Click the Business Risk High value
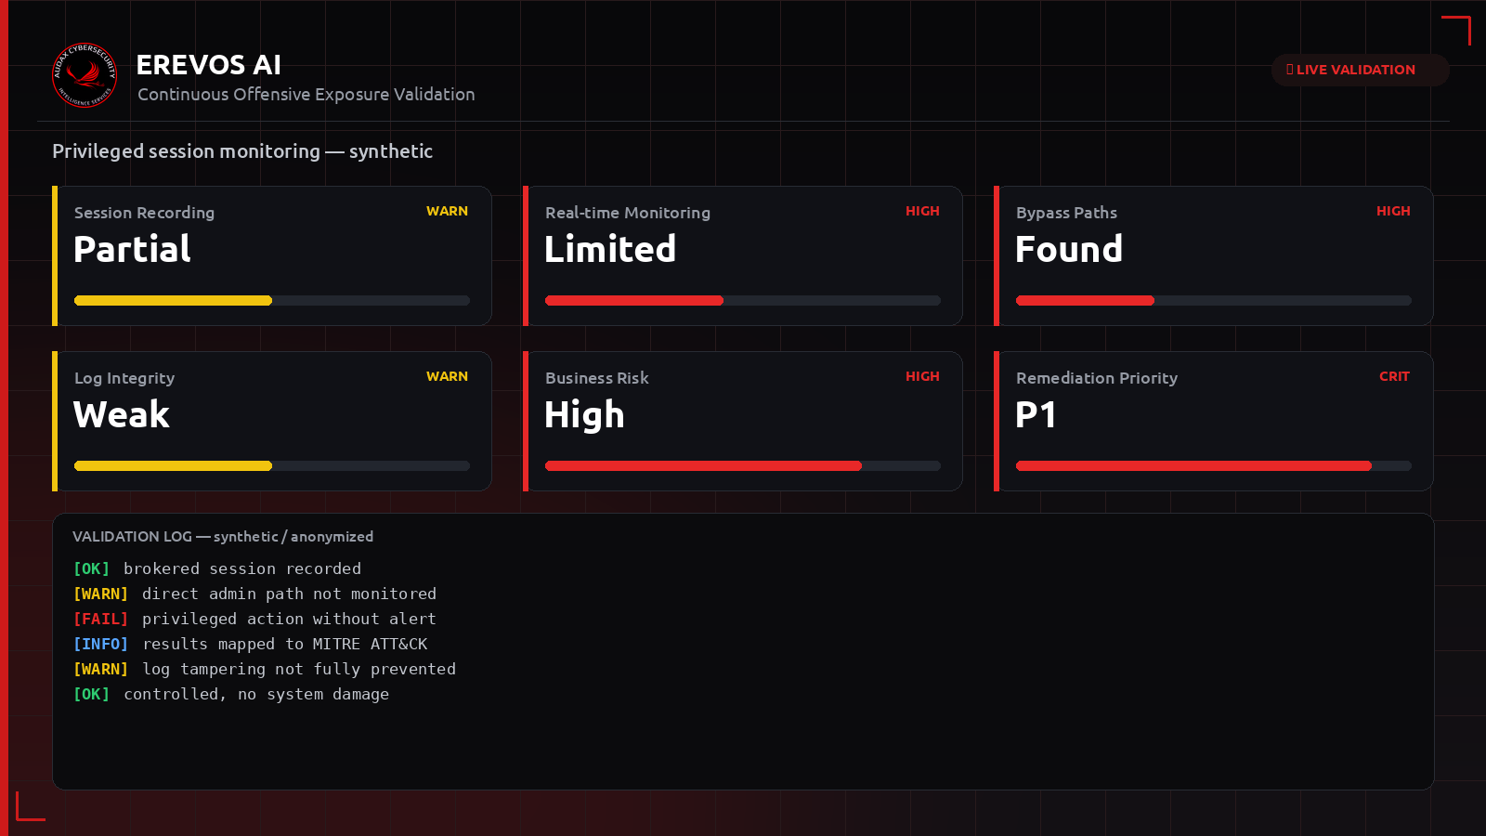The image size is (1486, 836). click(x=584, y=415)
